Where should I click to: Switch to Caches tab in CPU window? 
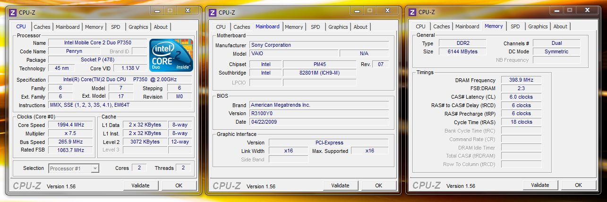tap(42, 27)
